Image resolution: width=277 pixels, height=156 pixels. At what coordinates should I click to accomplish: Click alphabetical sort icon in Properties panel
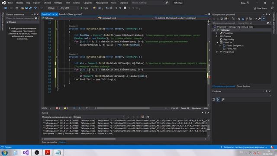[x=218, y=99]
